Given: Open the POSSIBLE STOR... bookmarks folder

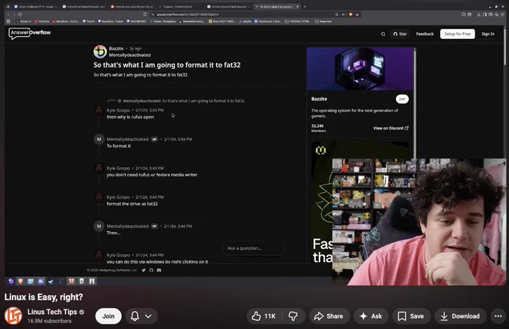Looking at the screenshot, I should pos(298,22).
